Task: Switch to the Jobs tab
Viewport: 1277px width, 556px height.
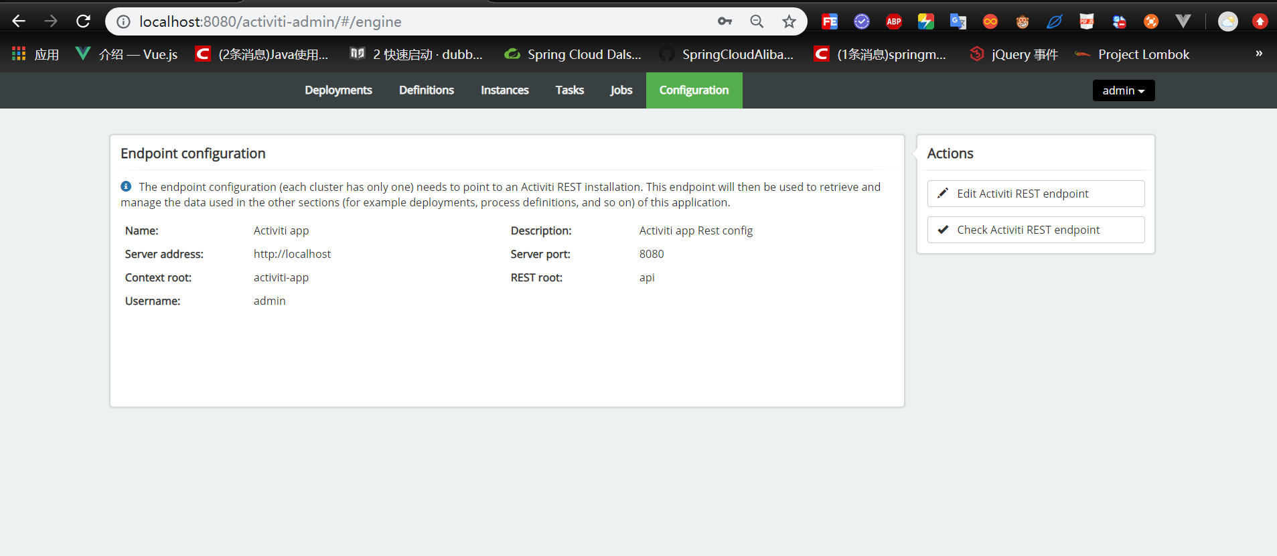Action: [621, 90]
